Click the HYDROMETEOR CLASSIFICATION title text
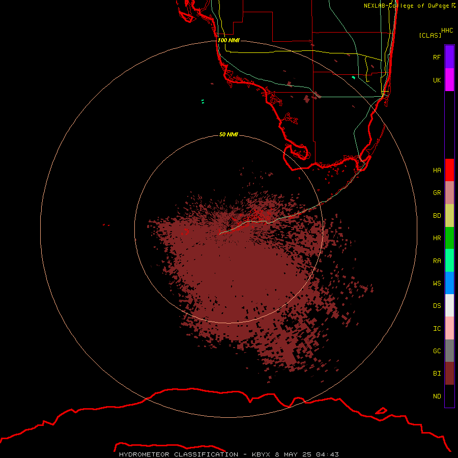 (179, 454)
